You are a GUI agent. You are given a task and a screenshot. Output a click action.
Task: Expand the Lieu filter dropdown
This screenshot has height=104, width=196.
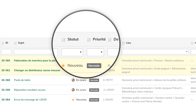pyautogui.click(x=155, y=51)
